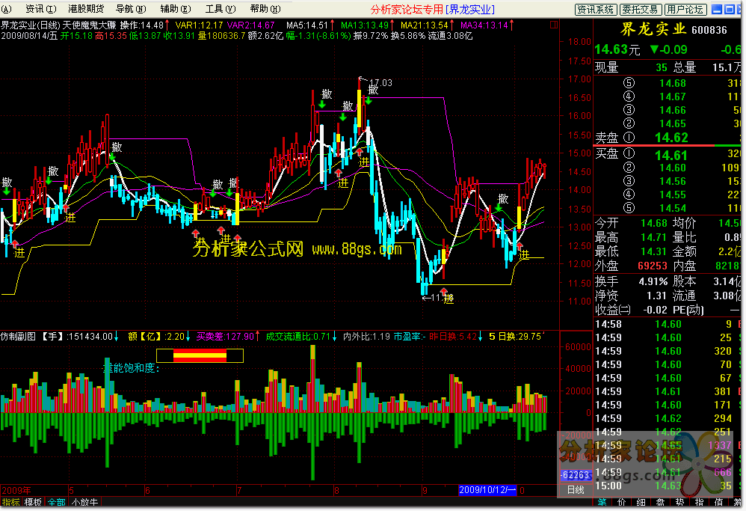Select the 价 tab in quote panel
The image size is (746, 511).
point(621,502)
